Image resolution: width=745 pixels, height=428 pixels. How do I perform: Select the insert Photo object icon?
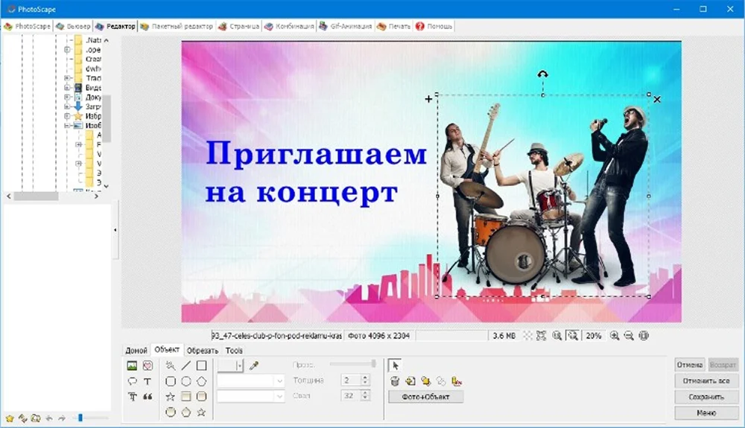pyautogui.click(x=132, y=365)
